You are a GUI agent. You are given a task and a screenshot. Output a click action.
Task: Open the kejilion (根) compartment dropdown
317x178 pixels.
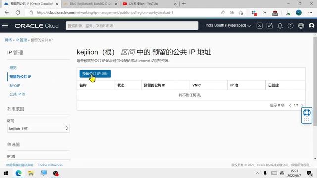[39, 128]
